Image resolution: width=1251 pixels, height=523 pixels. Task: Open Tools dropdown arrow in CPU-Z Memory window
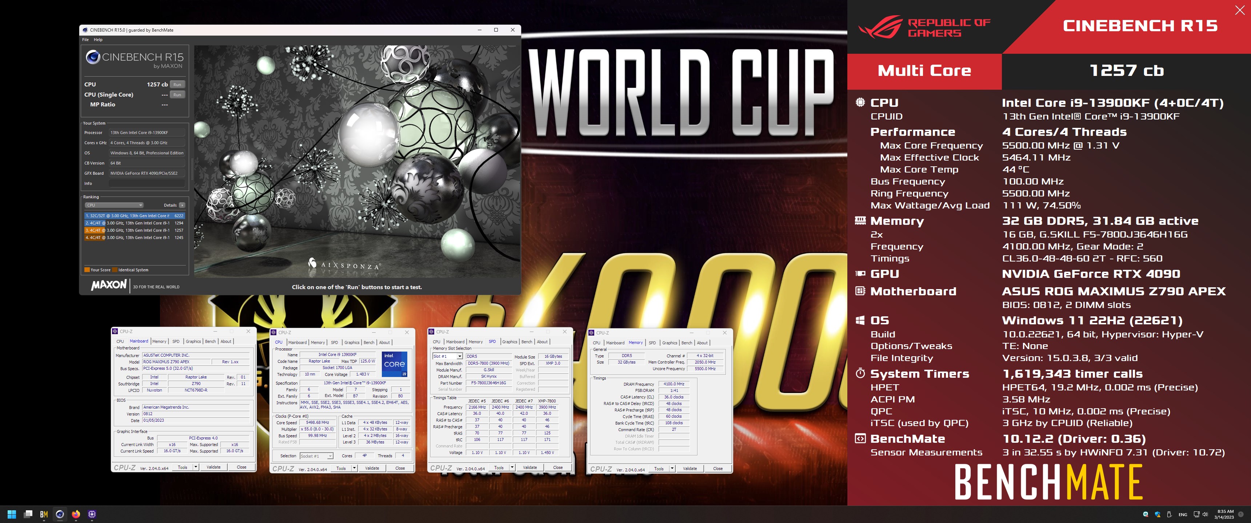click(x=672, y=469)
